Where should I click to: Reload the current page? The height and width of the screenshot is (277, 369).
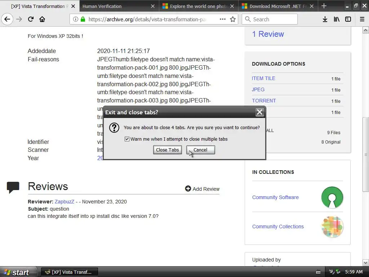(31, 19)
